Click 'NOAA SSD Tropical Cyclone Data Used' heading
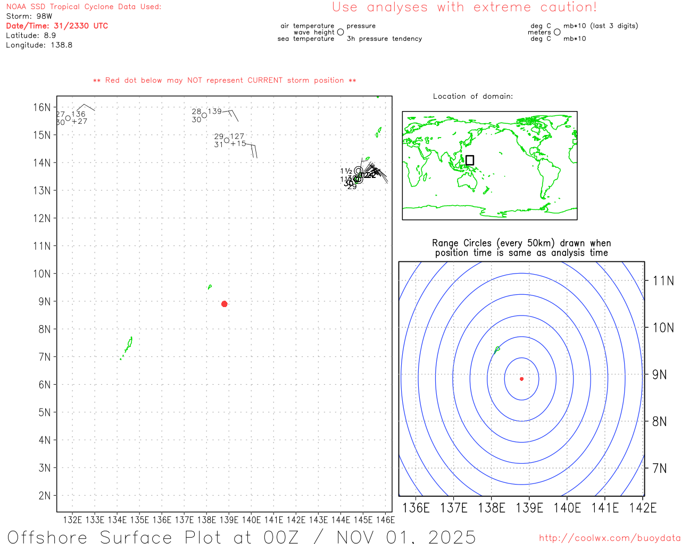Image resolution: width=681 pixels, height=544 pixels. click(x=84, y=7)
